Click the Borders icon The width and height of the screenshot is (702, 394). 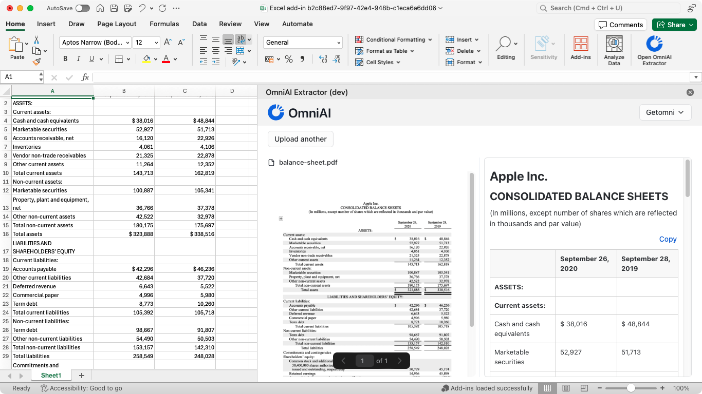(119, 59)
